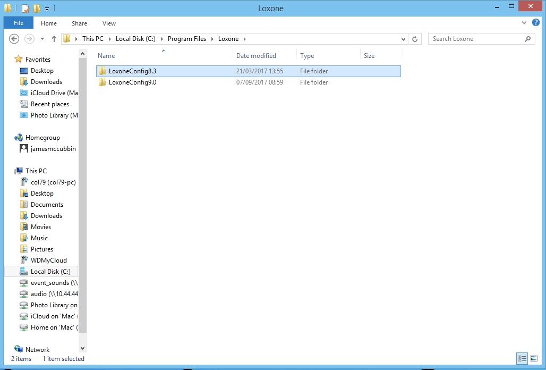546x370 pixels.
Task: Open the File menu
Action: (x=19, y=23)
